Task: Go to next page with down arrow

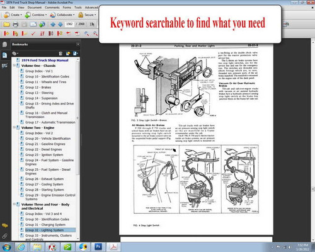Action: pos(60,25)
